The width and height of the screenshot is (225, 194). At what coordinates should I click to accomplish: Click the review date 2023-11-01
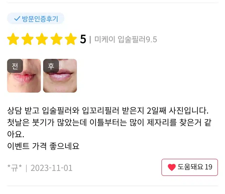[52, 168]
